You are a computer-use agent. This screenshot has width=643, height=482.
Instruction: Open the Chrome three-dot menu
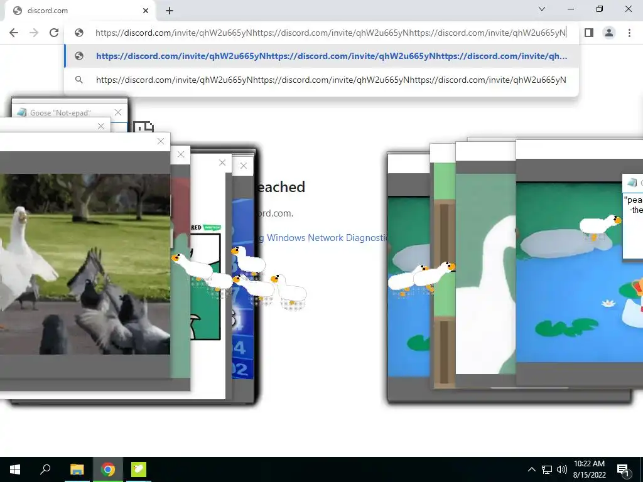629,33
